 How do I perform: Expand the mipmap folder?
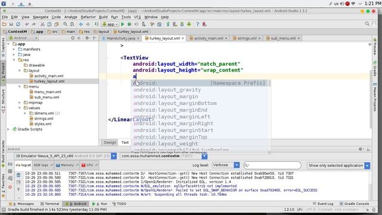pos(20,103)
